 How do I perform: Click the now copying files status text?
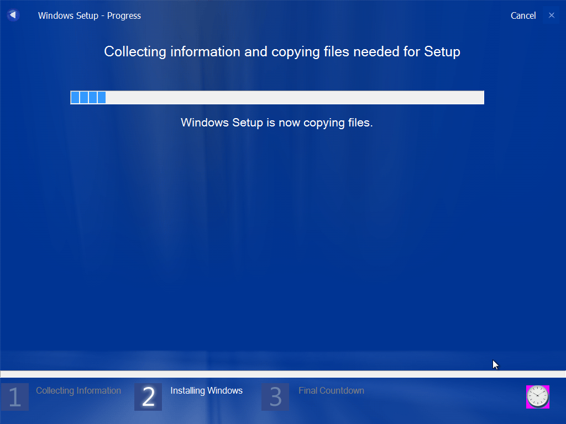pyautogui.click(x=277, y=123)
